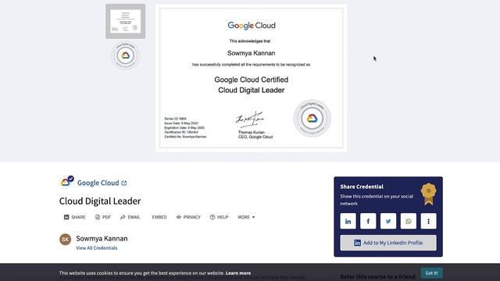Viewport: 500px width, 281px height.
Task: Click the gold ribbon award icon
Action: click(x=429, y=194)
